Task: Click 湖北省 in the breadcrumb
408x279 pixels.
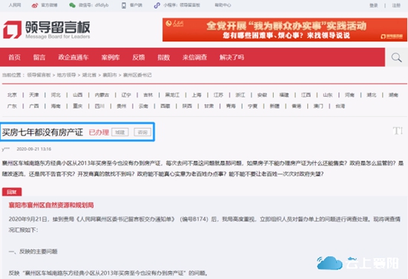Action: point(89,75)
